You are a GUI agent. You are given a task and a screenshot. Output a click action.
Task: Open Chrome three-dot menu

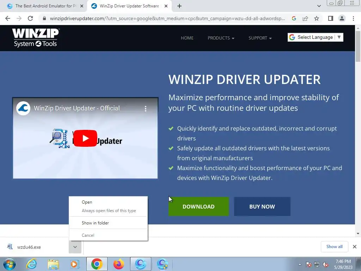pyautogui.click(x=353, y=18)
